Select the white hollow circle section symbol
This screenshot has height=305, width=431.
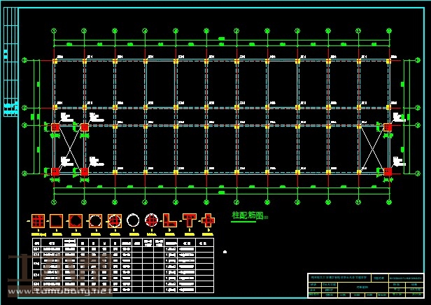click(x=133, y=221)
